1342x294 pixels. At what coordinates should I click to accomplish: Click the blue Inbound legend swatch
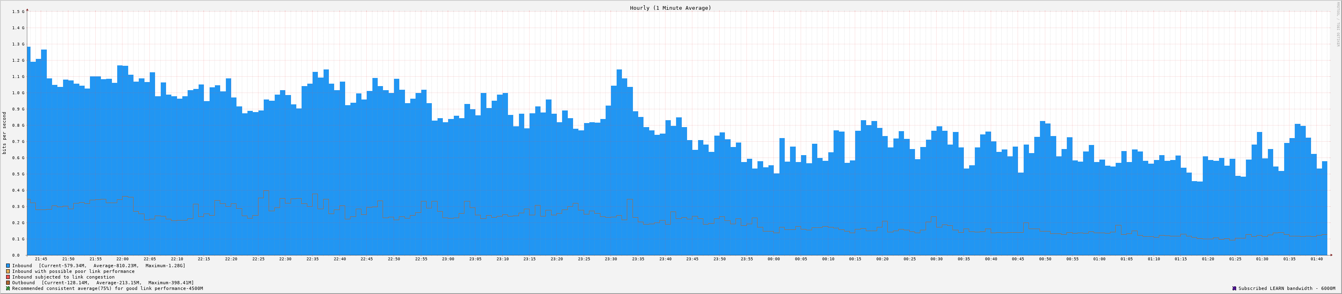[x=8, y=266]
